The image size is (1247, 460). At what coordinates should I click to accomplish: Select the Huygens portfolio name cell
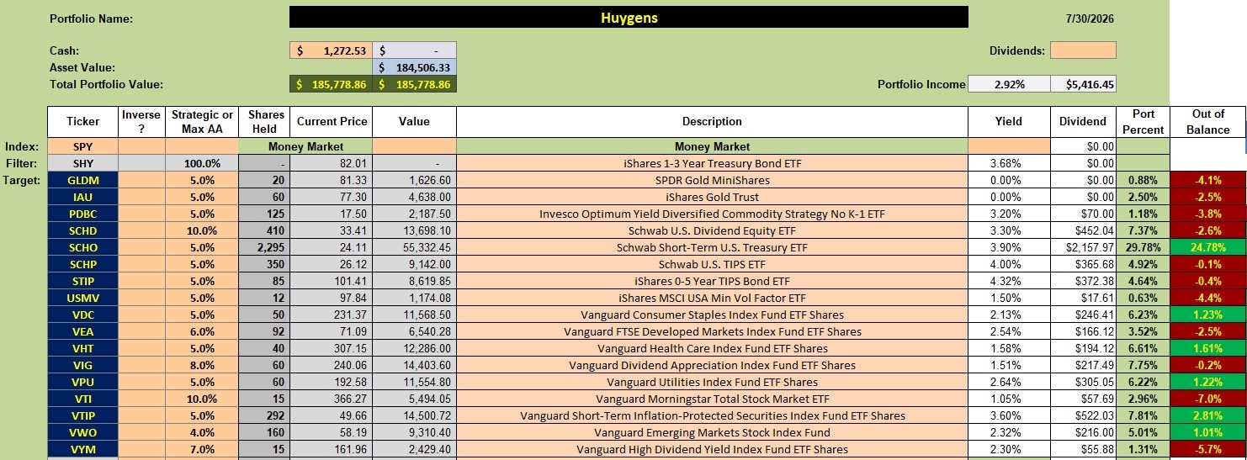629,18
